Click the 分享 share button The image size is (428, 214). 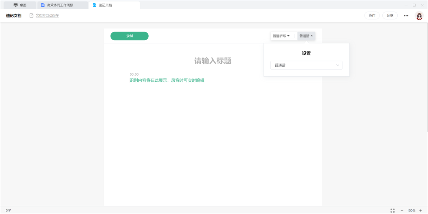[390, 16]
